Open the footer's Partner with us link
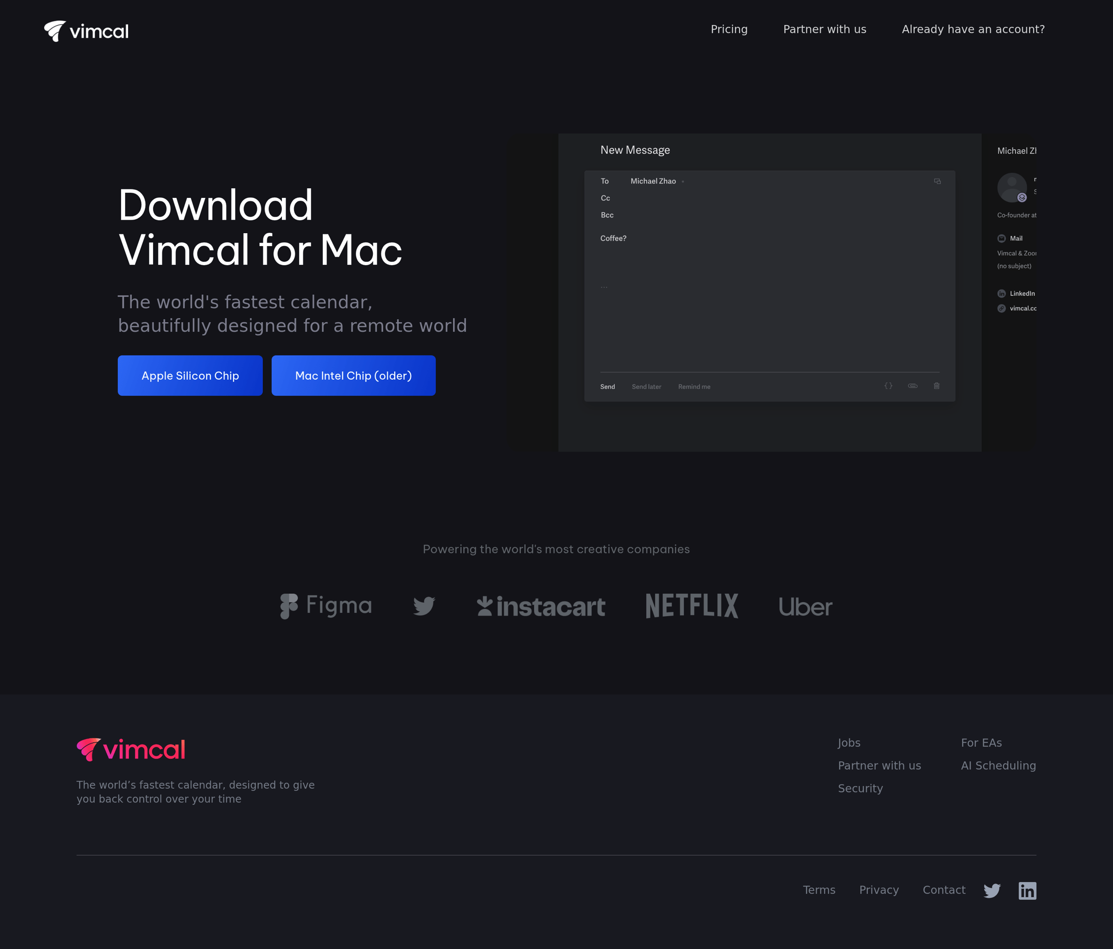Screen dimensions: 1113x949 tap(879, 765)
